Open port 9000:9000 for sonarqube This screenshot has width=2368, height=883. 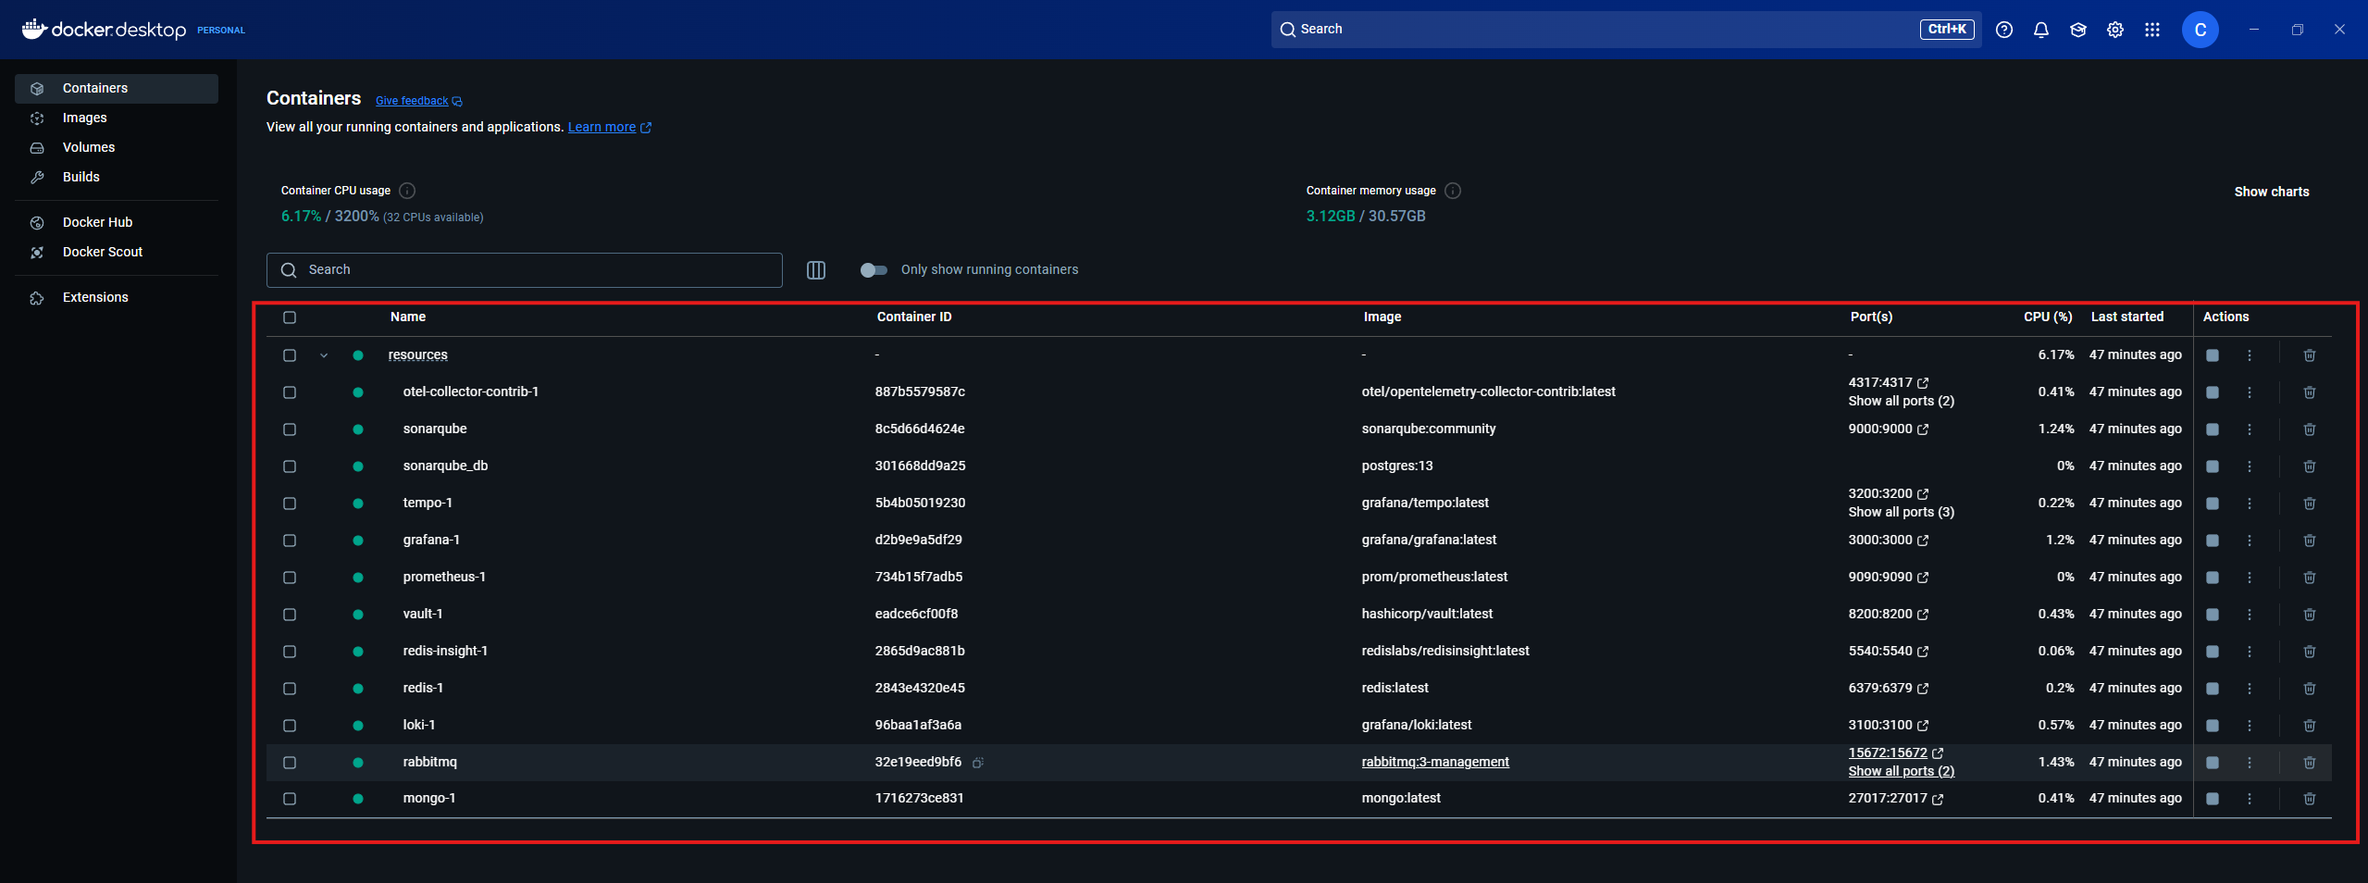tap(1889, 429)
